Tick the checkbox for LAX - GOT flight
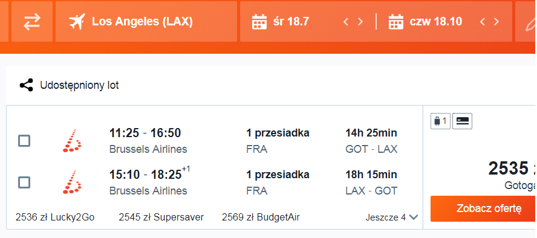This screenshot has width=537, height=238. [24, 182]
